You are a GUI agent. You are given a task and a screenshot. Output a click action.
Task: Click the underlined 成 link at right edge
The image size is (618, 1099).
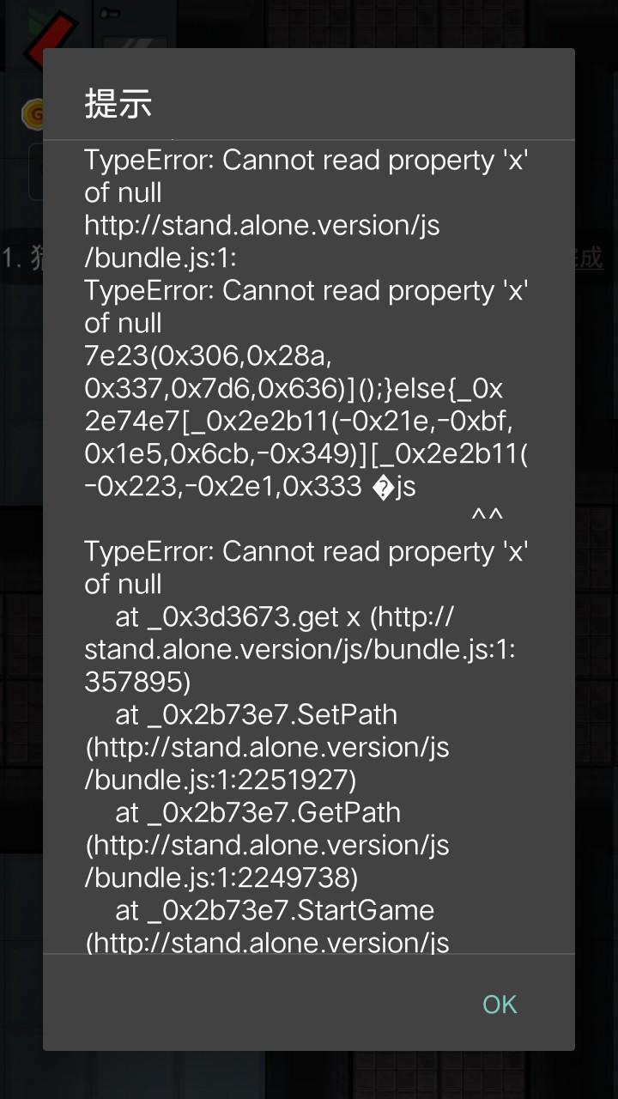coord(590,257)
